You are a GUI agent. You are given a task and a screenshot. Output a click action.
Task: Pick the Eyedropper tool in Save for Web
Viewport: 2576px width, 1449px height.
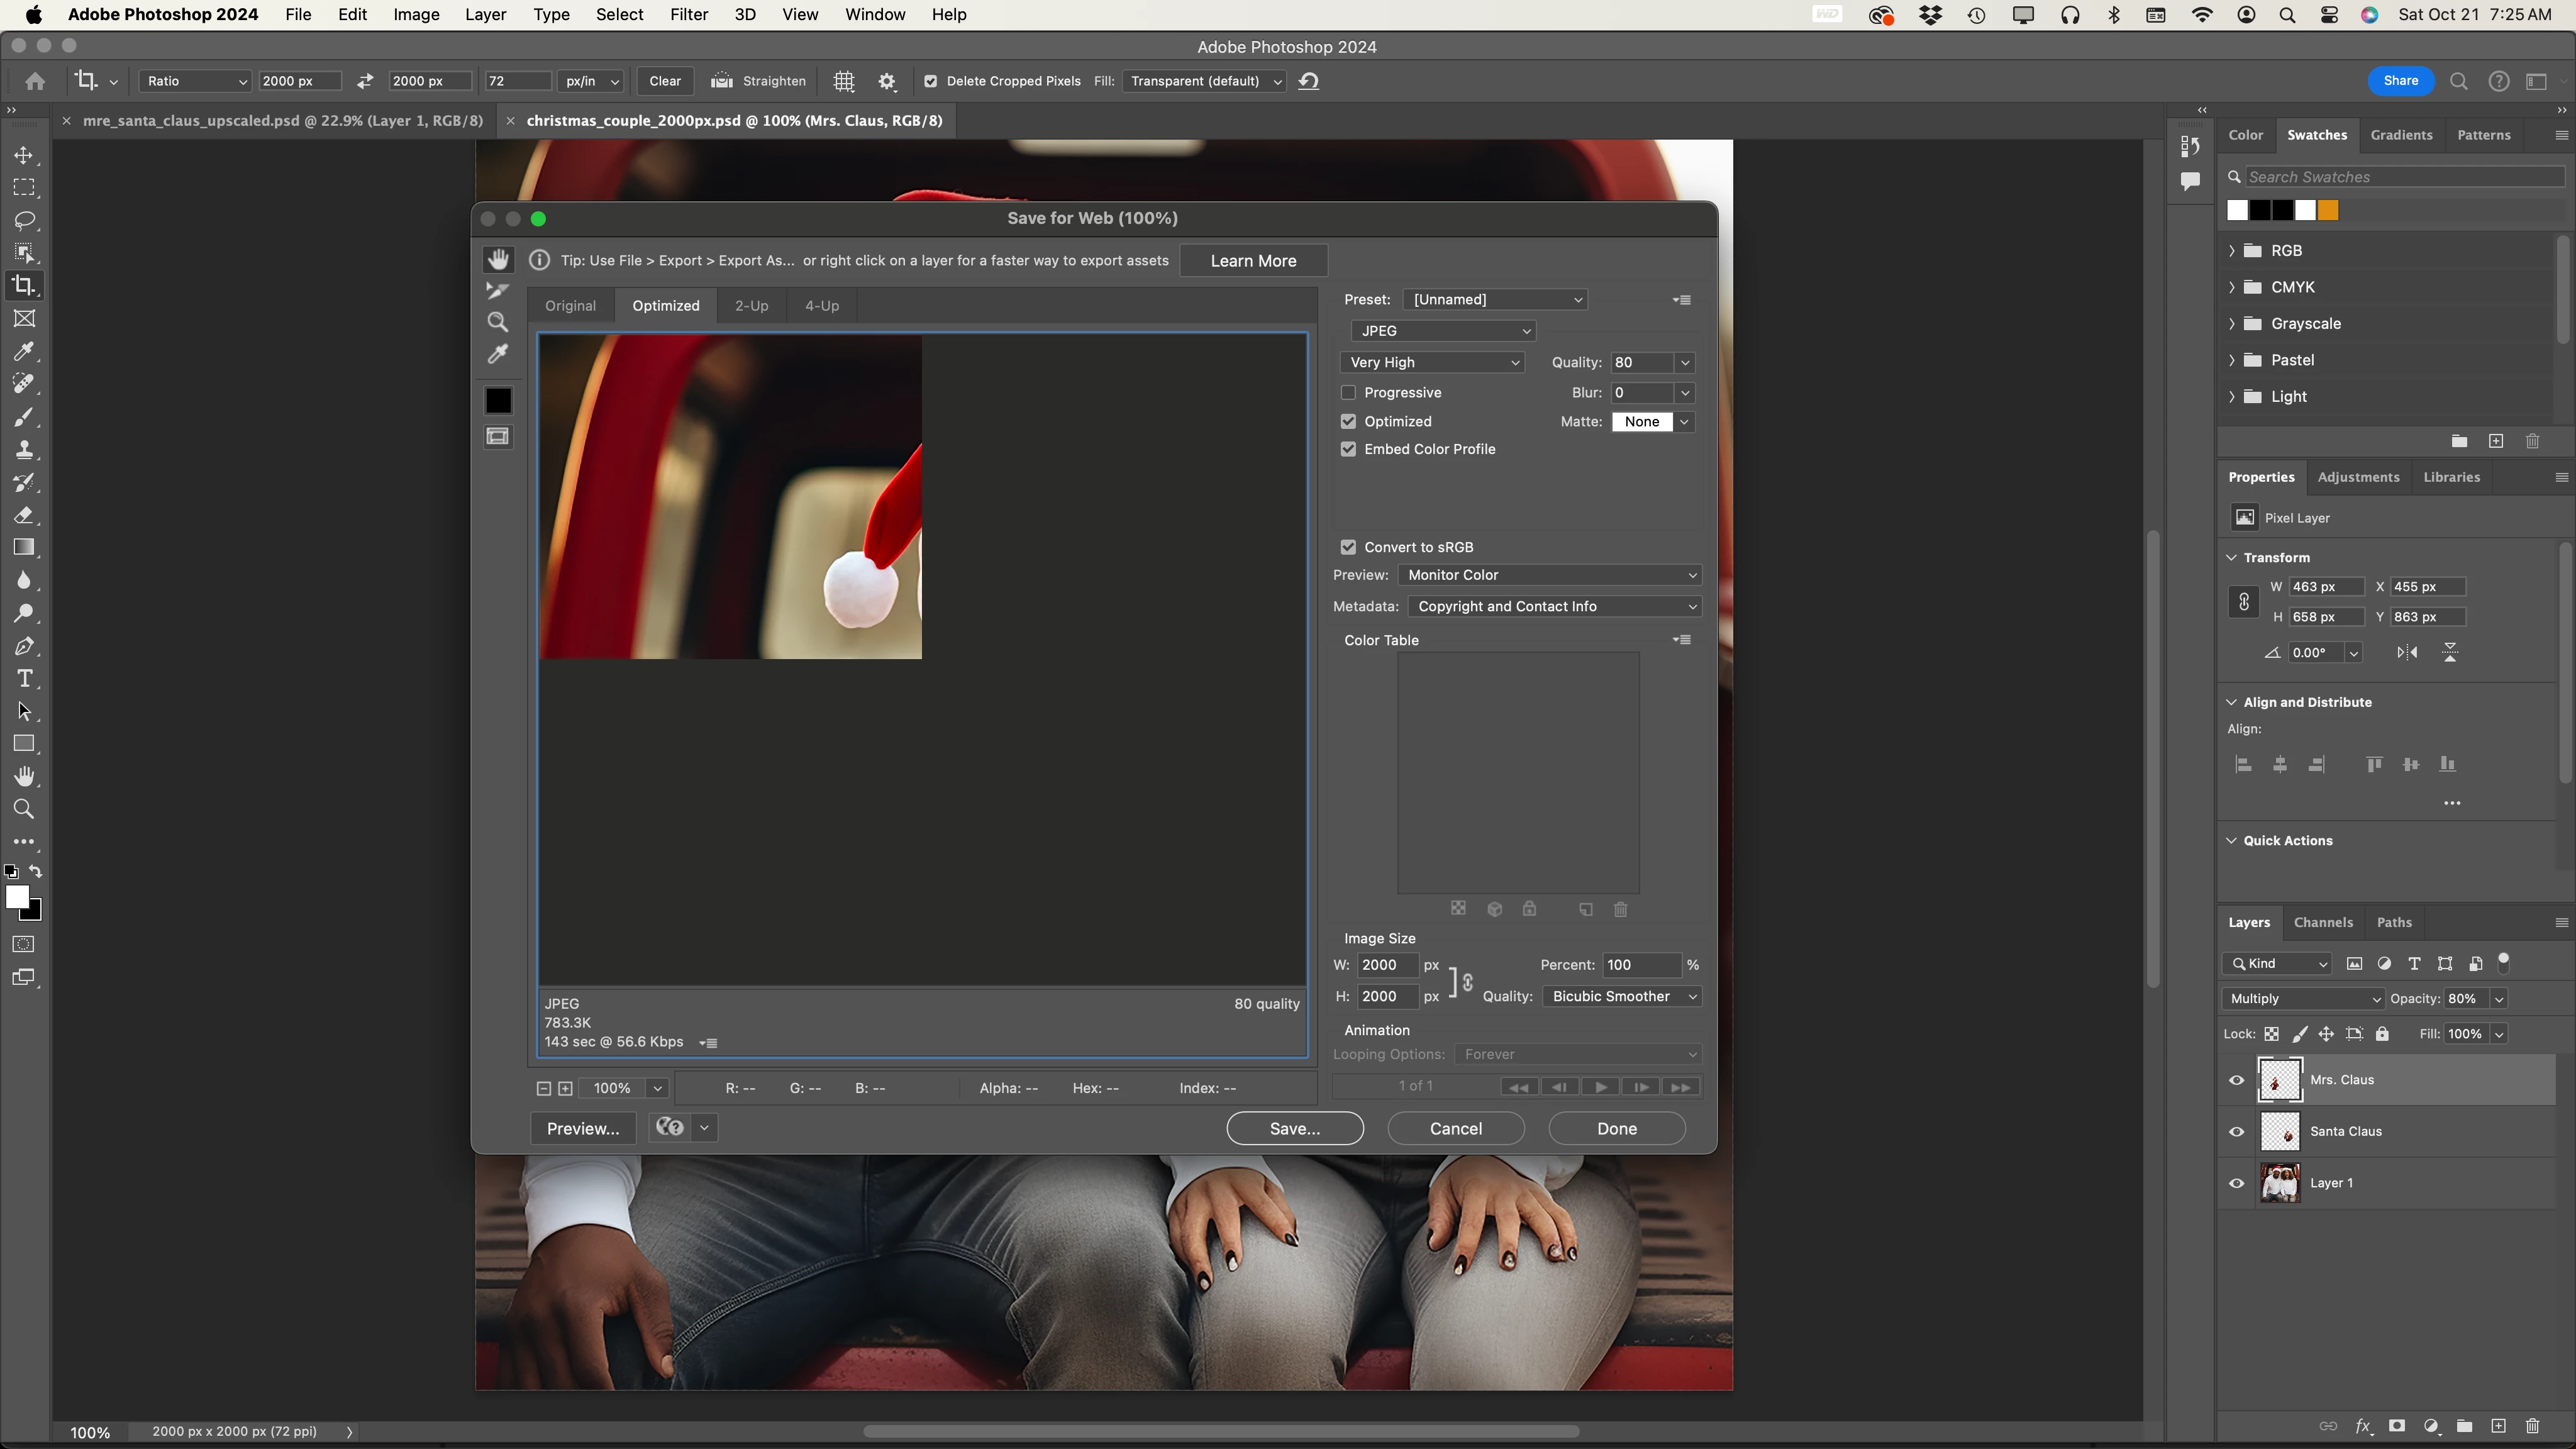(497, 354)
